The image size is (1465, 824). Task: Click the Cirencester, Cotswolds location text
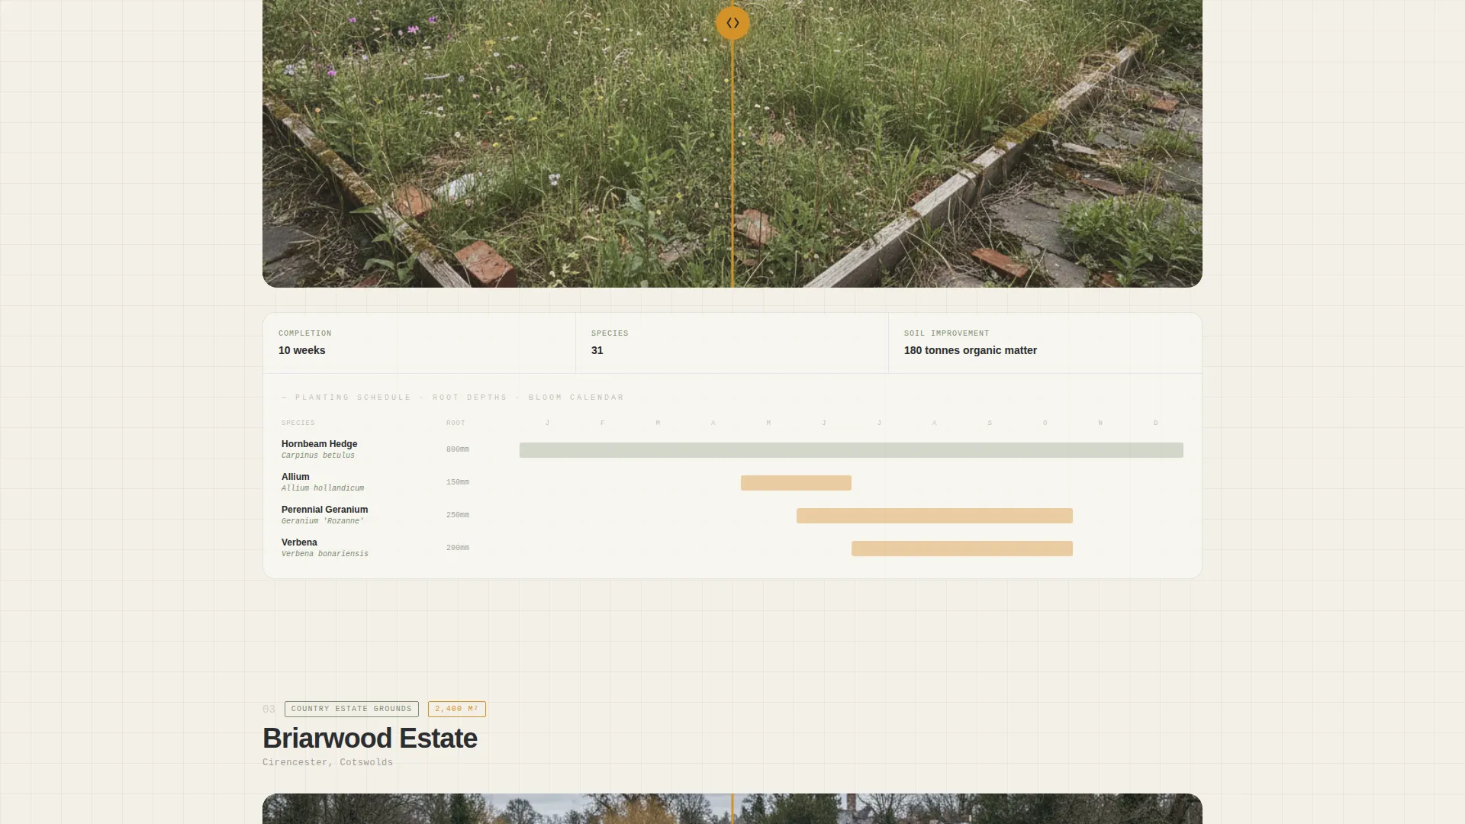click(x=327, y=762)
